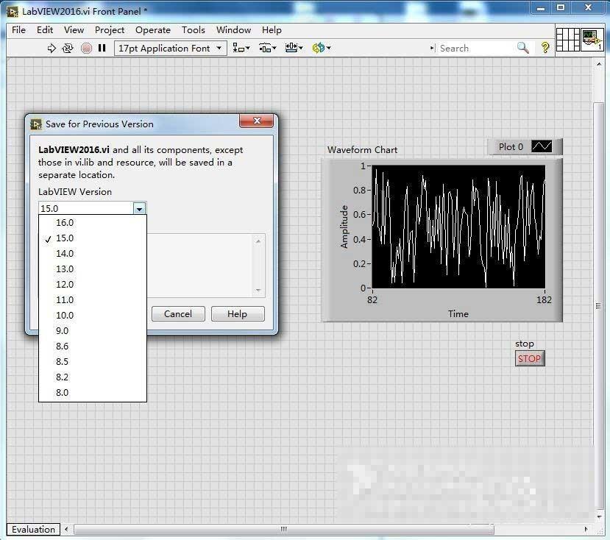610x540 pixels.
Task: Open the Operate menu
Action: click(x=153, y=30)
